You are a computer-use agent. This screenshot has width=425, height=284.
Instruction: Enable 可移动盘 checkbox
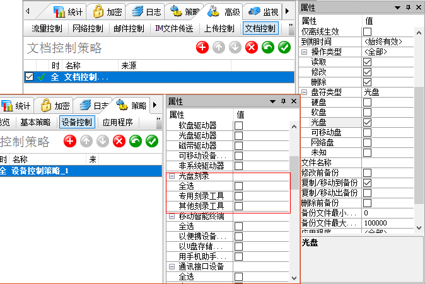pyautogui.click(x=367, y=132)
